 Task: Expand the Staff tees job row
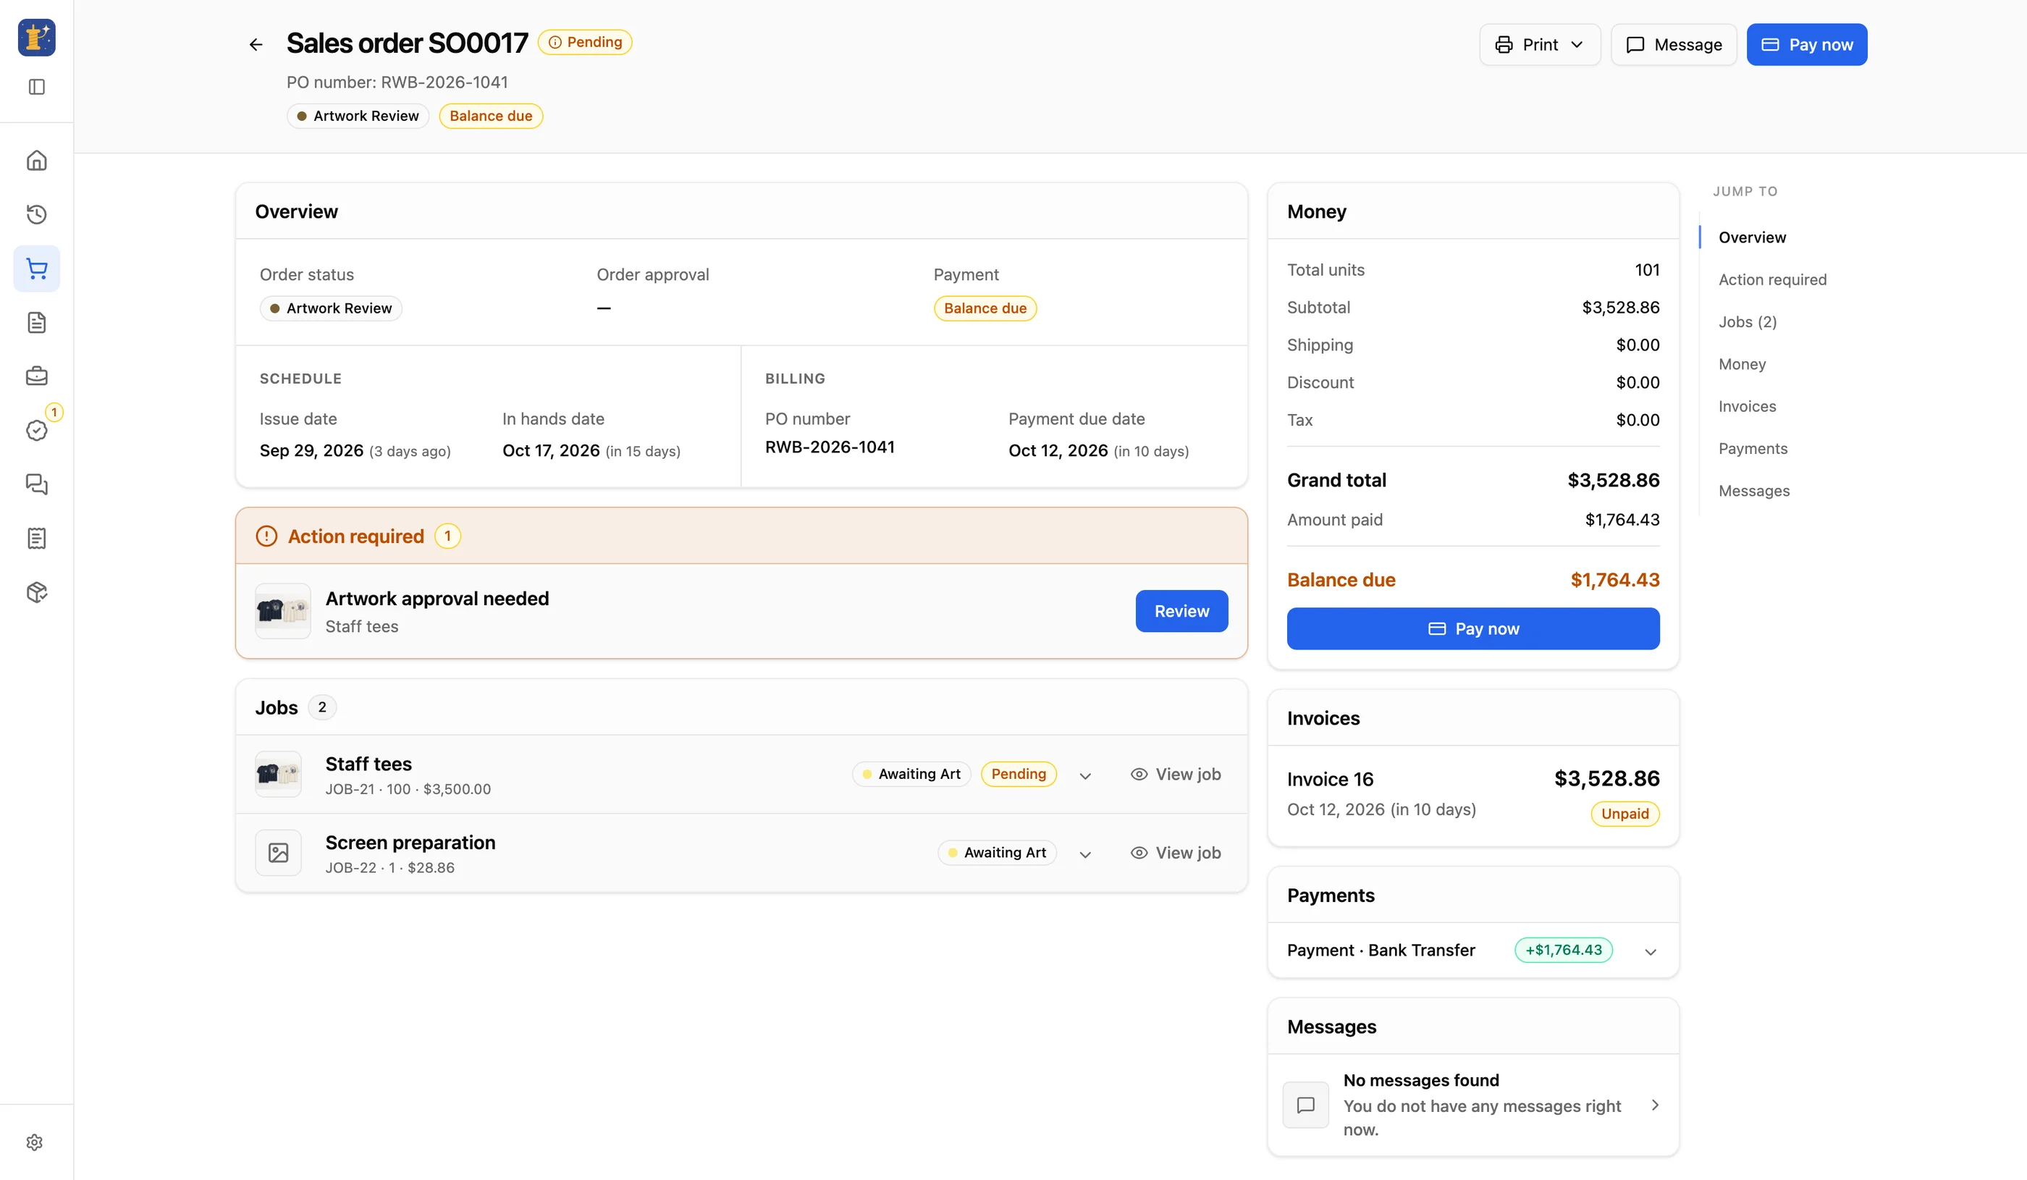1085,775
